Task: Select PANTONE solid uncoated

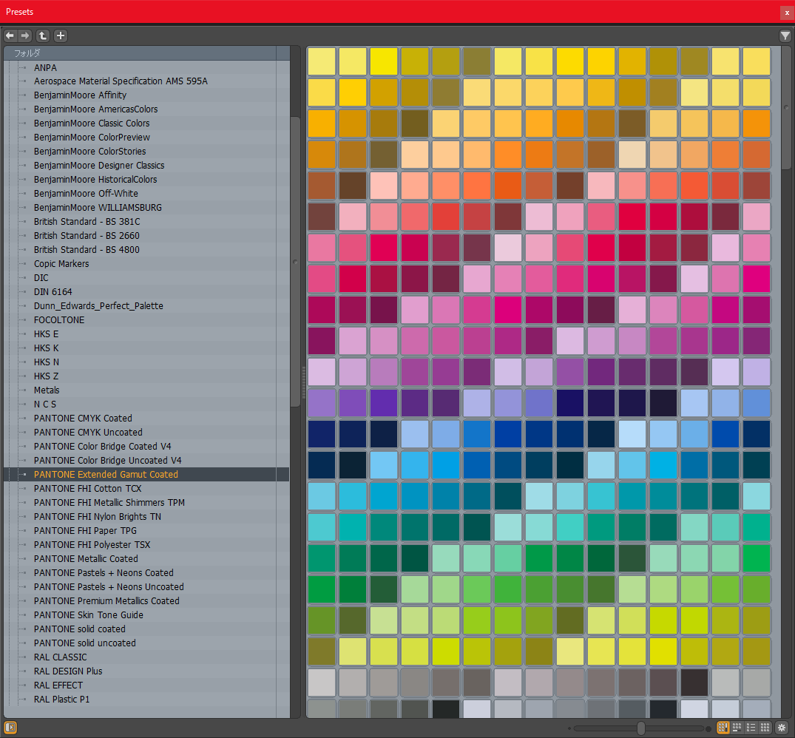Action: (84, 643)
